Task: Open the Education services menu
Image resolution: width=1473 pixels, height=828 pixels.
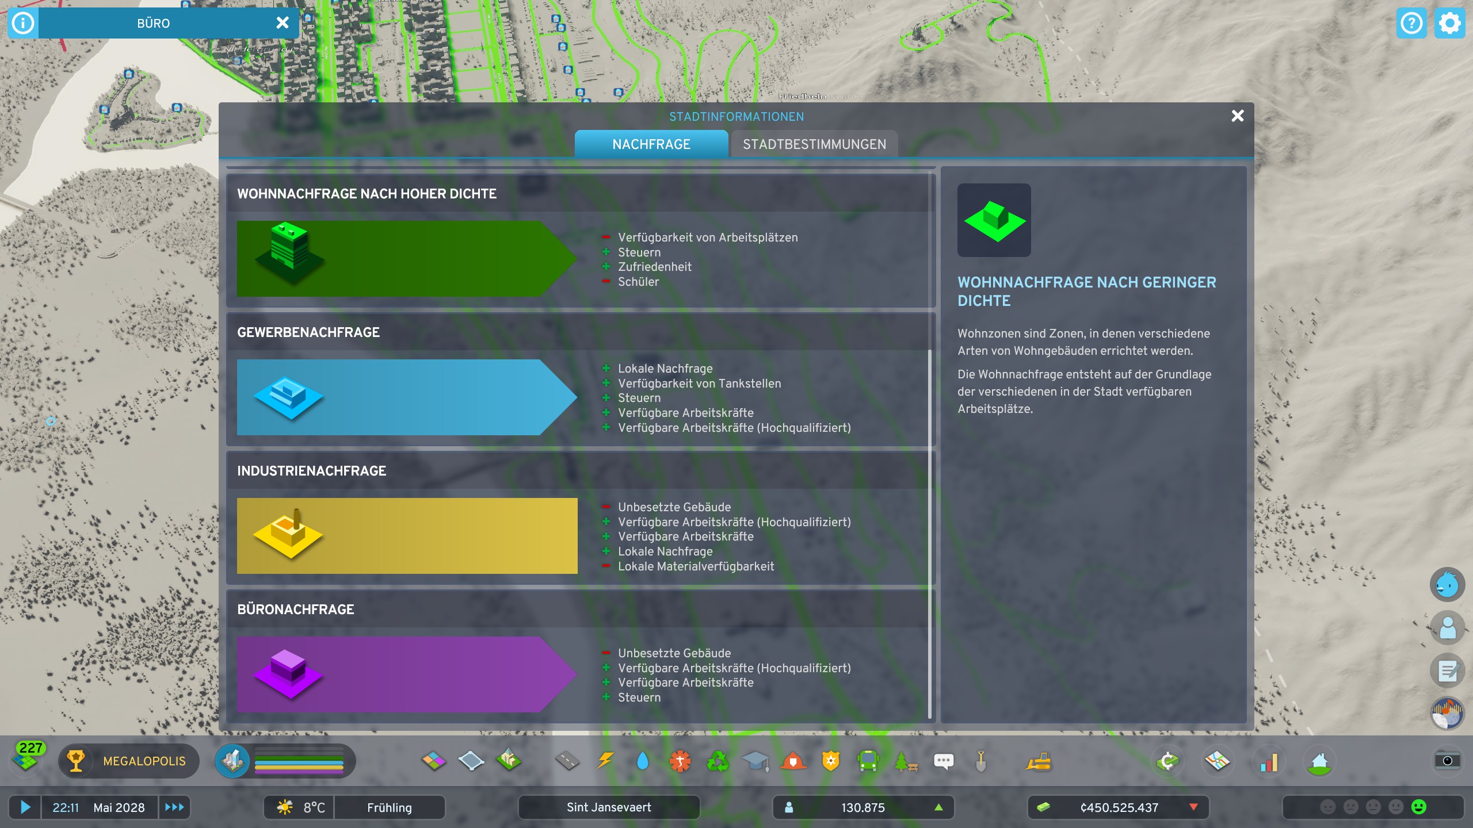Action: click(x=755, y=761)
